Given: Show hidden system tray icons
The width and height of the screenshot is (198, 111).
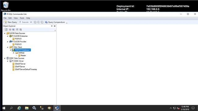Looking at the screenshot, I should (171, 108).
